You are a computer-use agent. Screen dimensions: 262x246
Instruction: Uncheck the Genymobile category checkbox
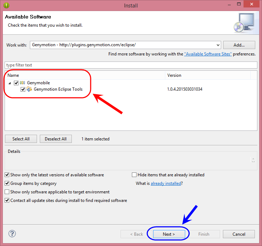tap(16, 83)
